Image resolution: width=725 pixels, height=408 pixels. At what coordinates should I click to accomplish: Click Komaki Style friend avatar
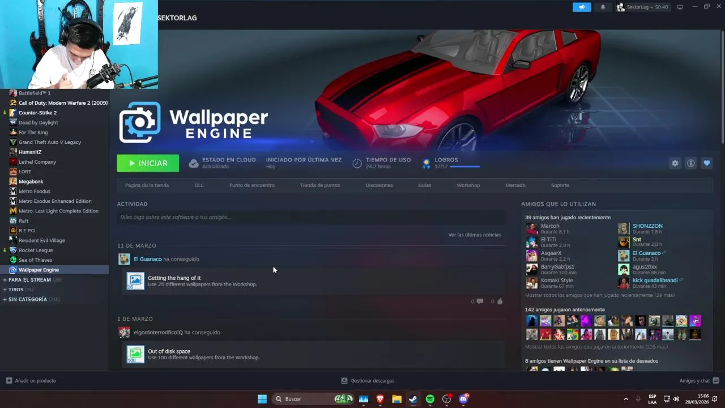point(532,283)
